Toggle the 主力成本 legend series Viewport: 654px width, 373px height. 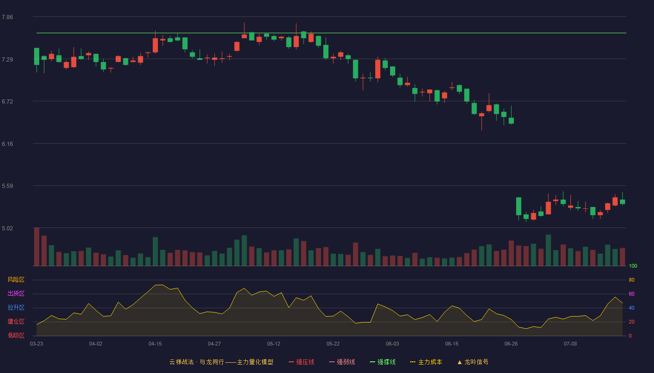[426, 362]
